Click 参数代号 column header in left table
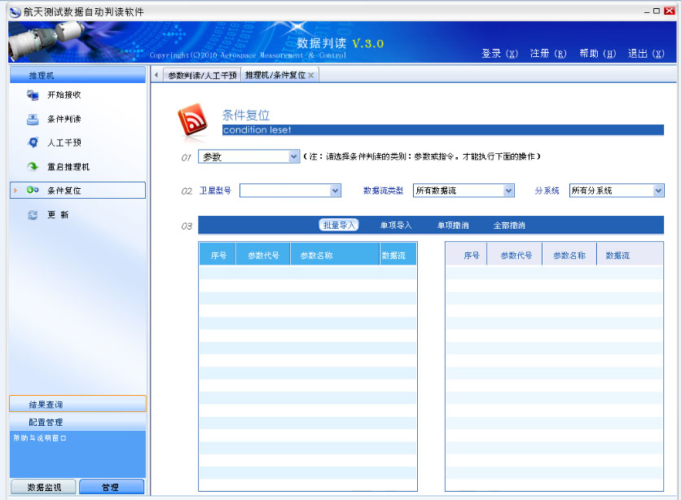Image resolution: width=681 pixels, height=500 pixels. coord(263,255)
